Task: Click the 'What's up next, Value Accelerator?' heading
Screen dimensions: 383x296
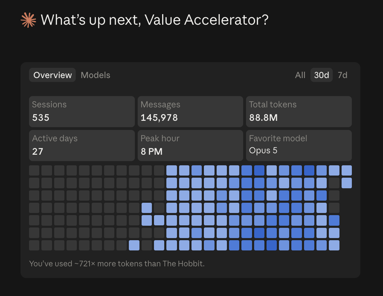Action: (x=154, y=20)
